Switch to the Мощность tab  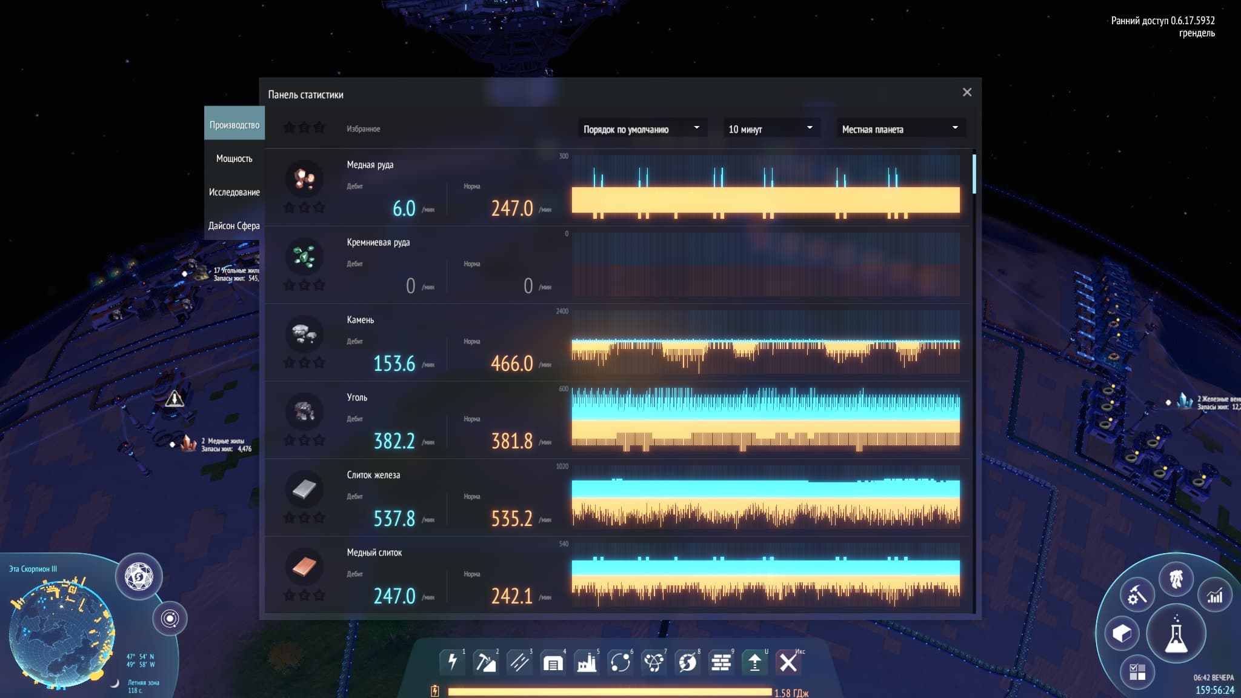(234, 158)
